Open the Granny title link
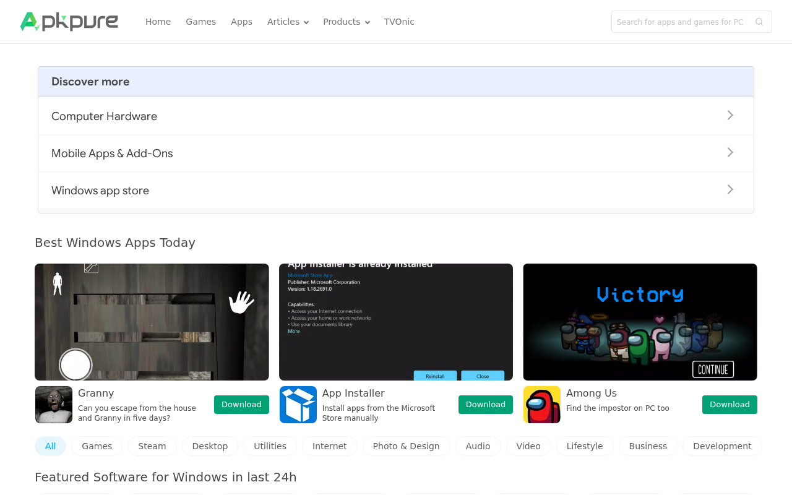Viewport: 792px width, 495px height. pos(96,393)
